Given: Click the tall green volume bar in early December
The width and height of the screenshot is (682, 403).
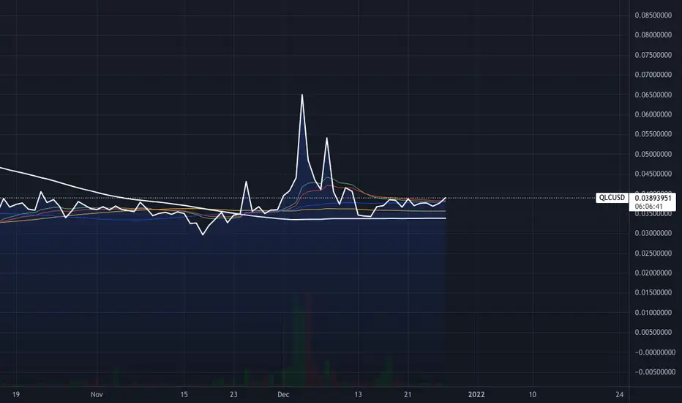Looking at the screenshot, I should [x=298, y=342].
